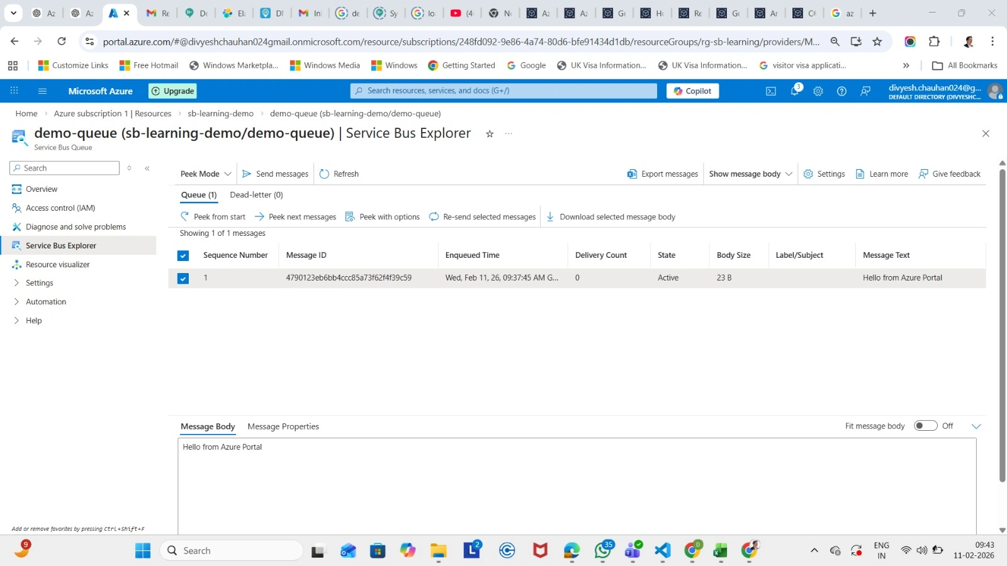This screenshot has height=566, width=1007.
Task: Close the Service Bus Explorer blade
Action: (986, 133)
